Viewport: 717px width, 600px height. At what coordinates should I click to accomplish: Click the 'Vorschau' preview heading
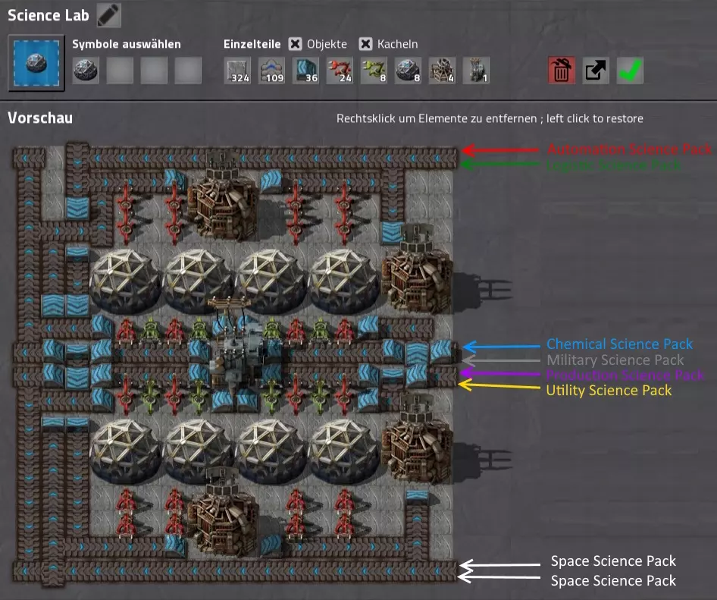(40, 118)
